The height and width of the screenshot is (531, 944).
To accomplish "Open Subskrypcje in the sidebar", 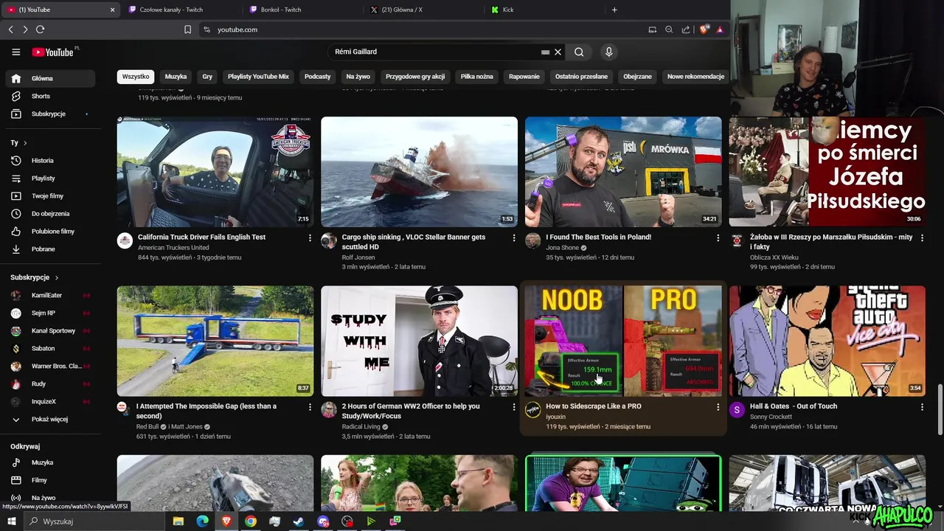I will coord(50,114).
